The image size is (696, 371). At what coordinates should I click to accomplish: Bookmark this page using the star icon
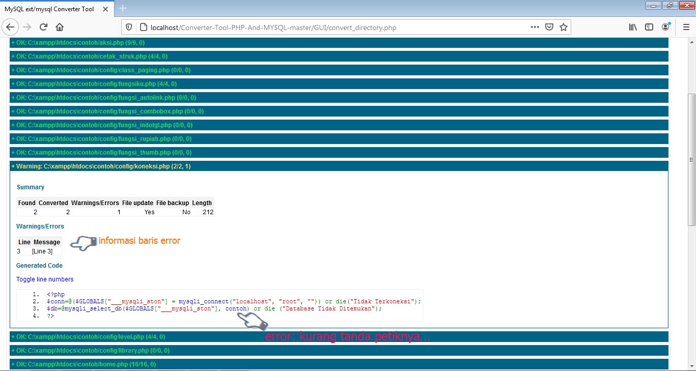click(x=564, y=27)
